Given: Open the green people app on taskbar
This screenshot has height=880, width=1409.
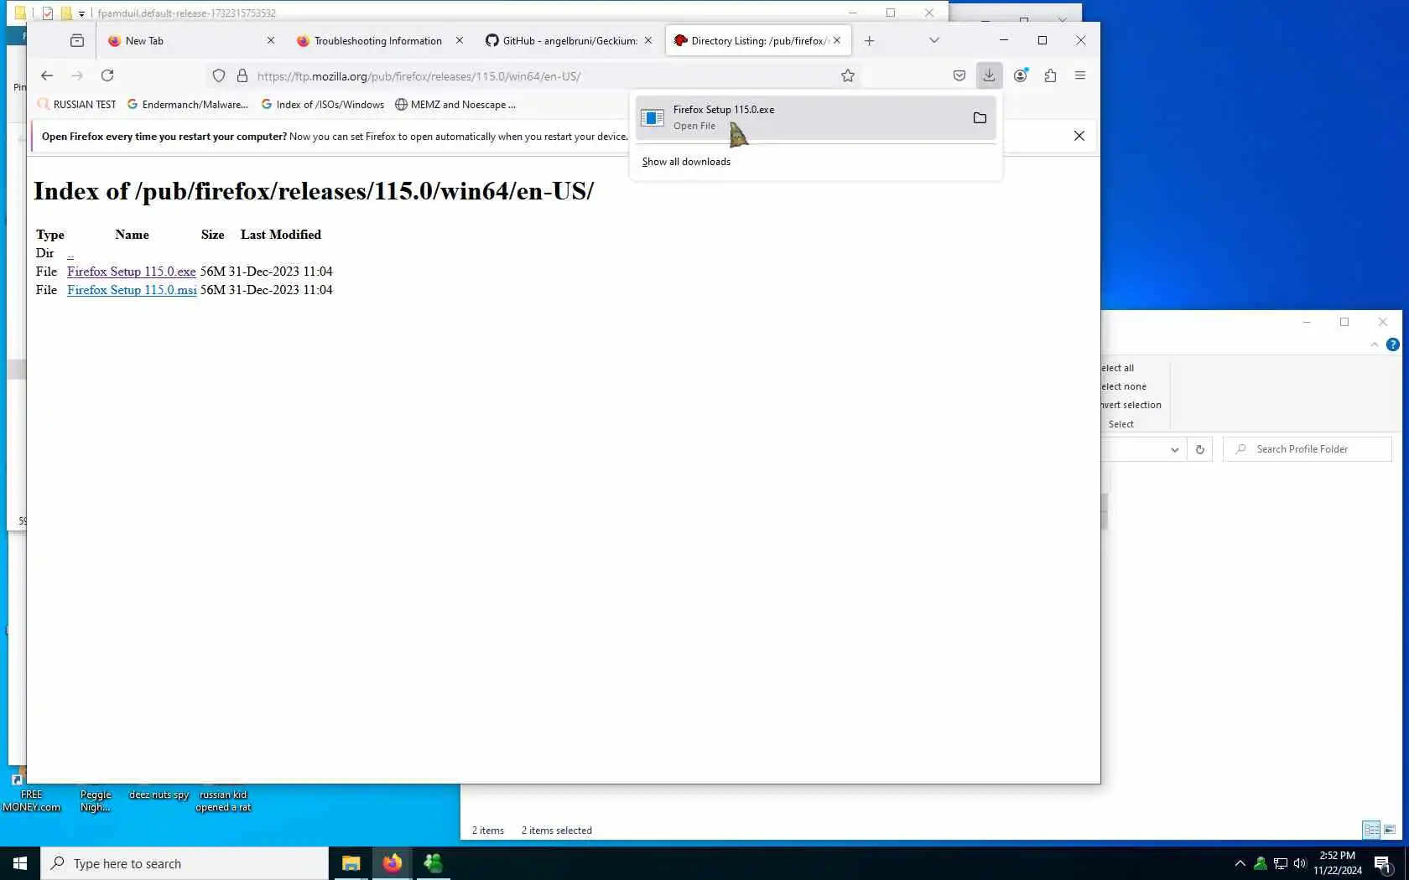Looking at the screenshot, I should coord(433,863).
